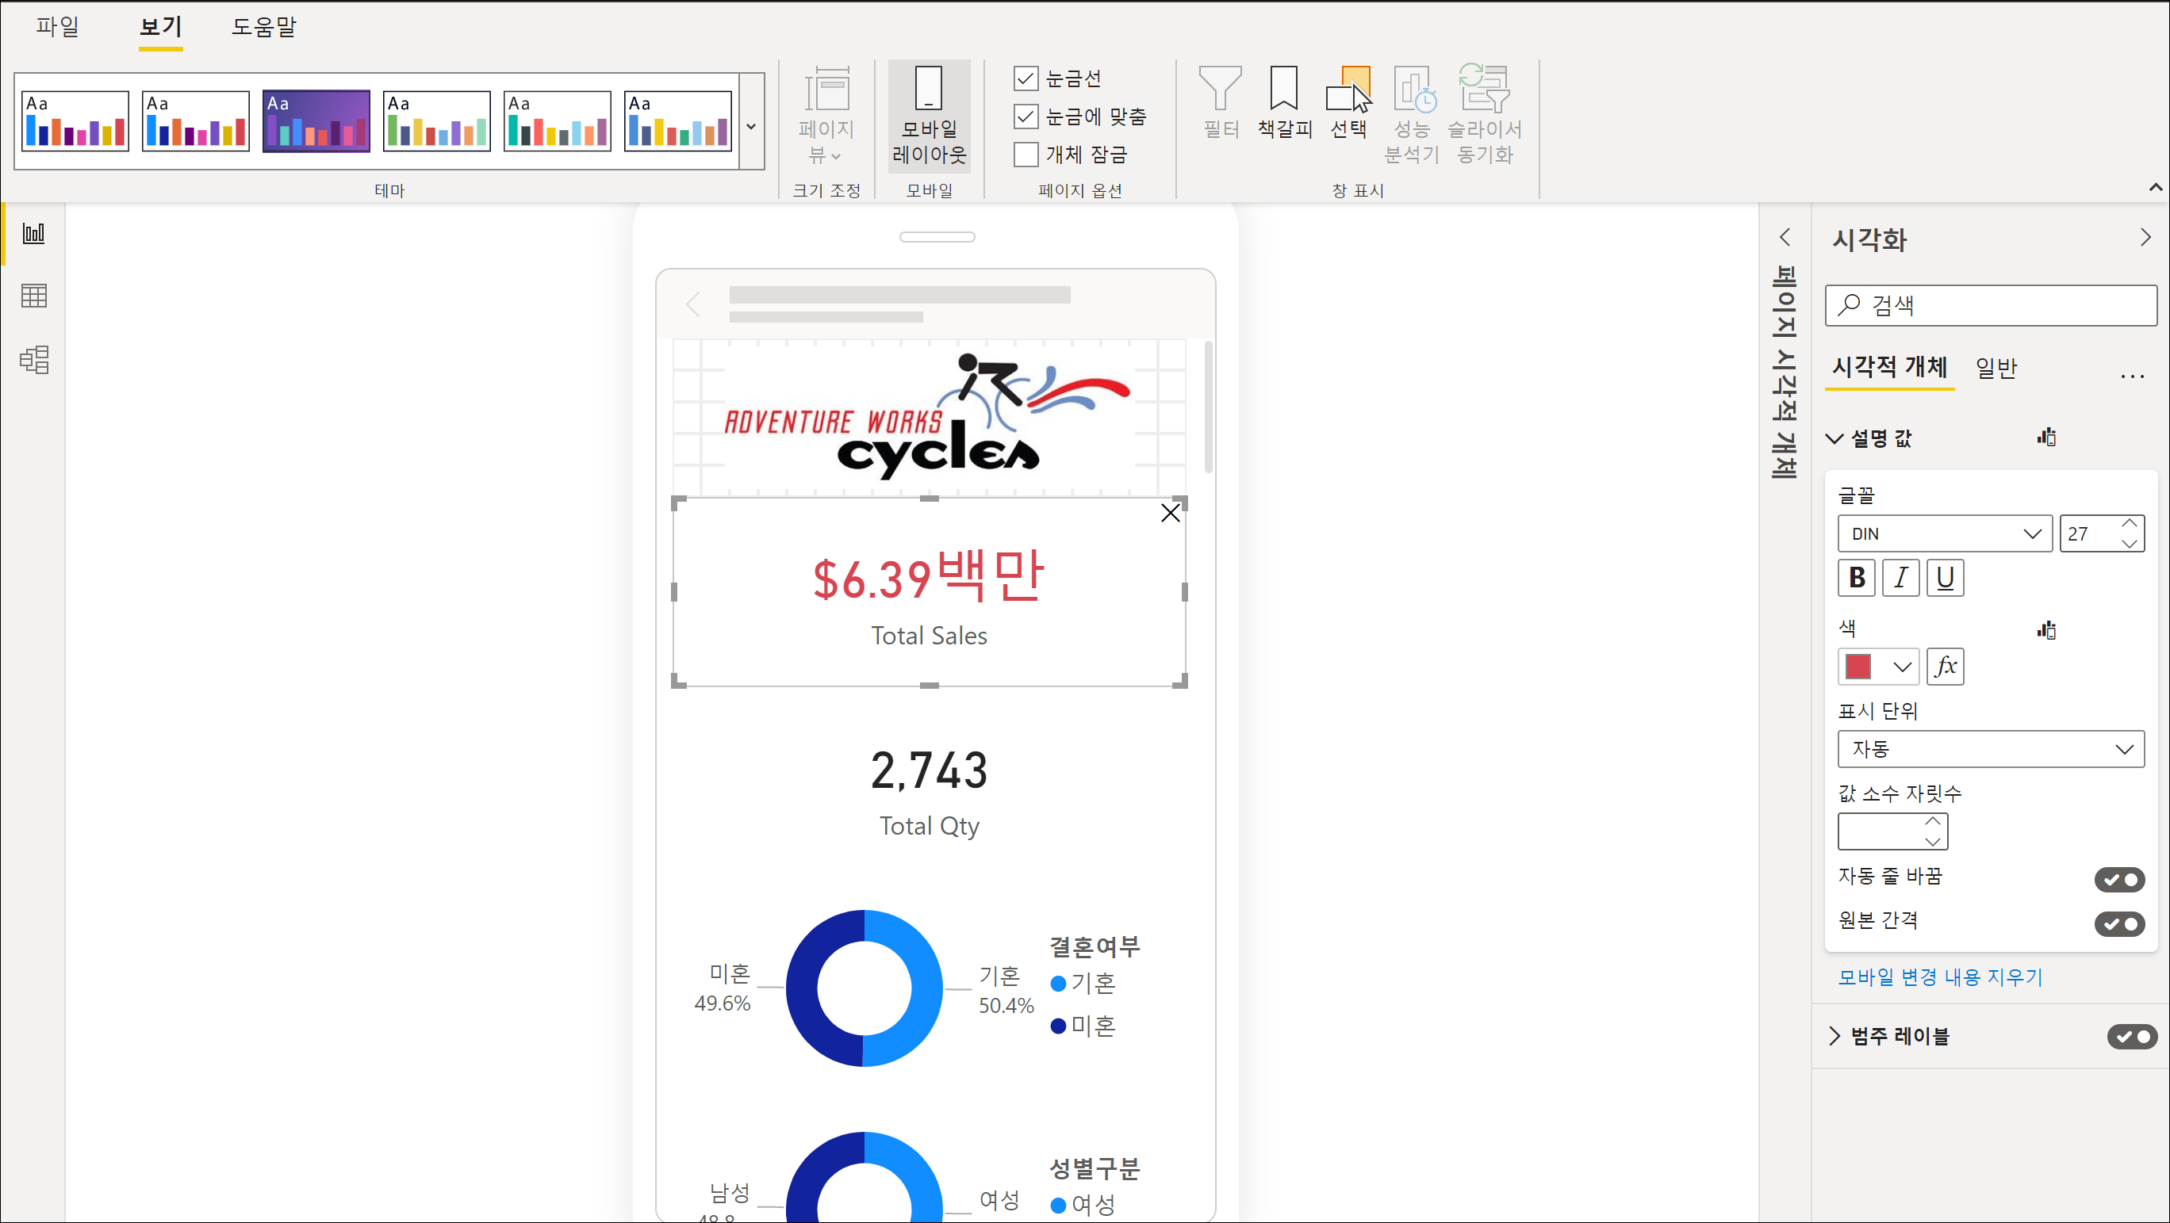Open the File (파일) menu tab

tap(57, 27)
